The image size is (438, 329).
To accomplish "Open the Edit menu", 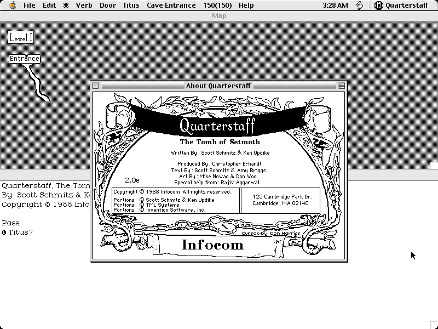I will coord(49,5).
